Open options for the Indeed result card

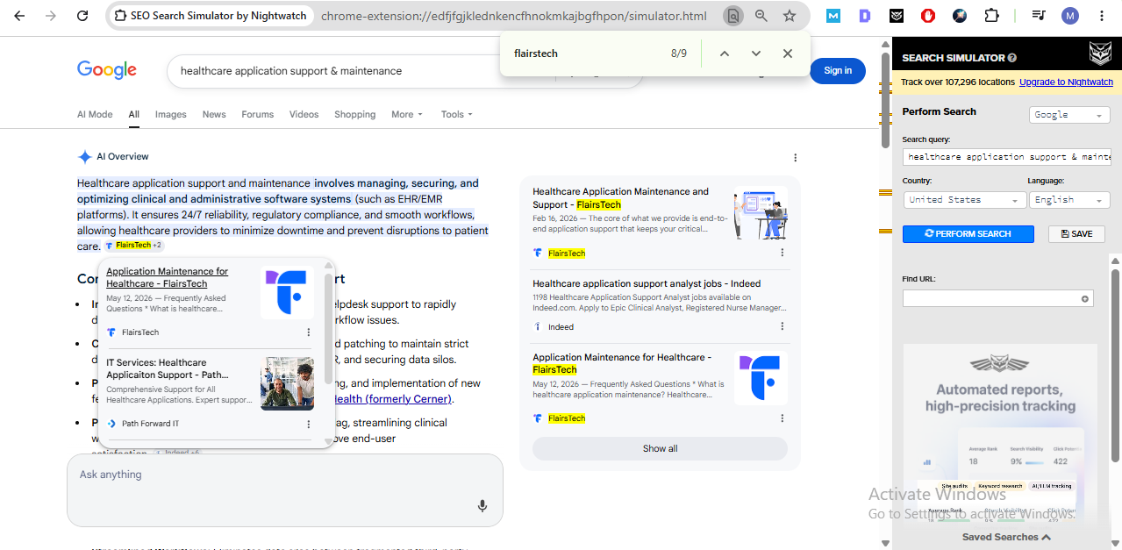click(x=783, y=326)
